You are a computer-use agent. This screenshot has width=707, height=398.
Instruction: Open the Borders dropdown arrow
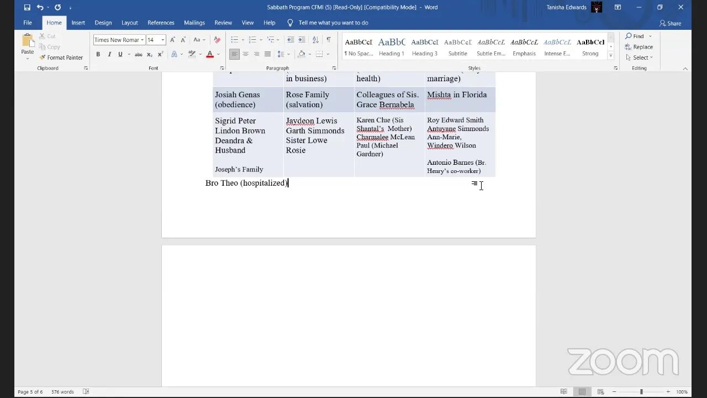[x=328, y=54]
